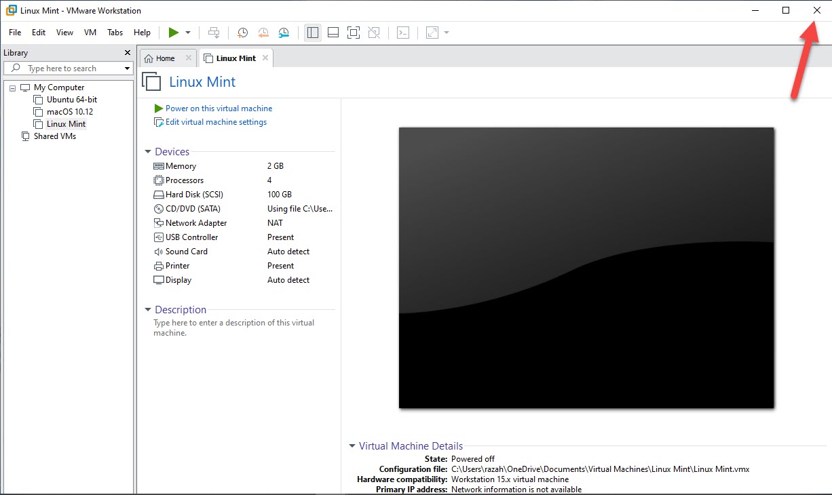
Task: Select Ubuntu 64-bit in the library
Action: (71, 100)
